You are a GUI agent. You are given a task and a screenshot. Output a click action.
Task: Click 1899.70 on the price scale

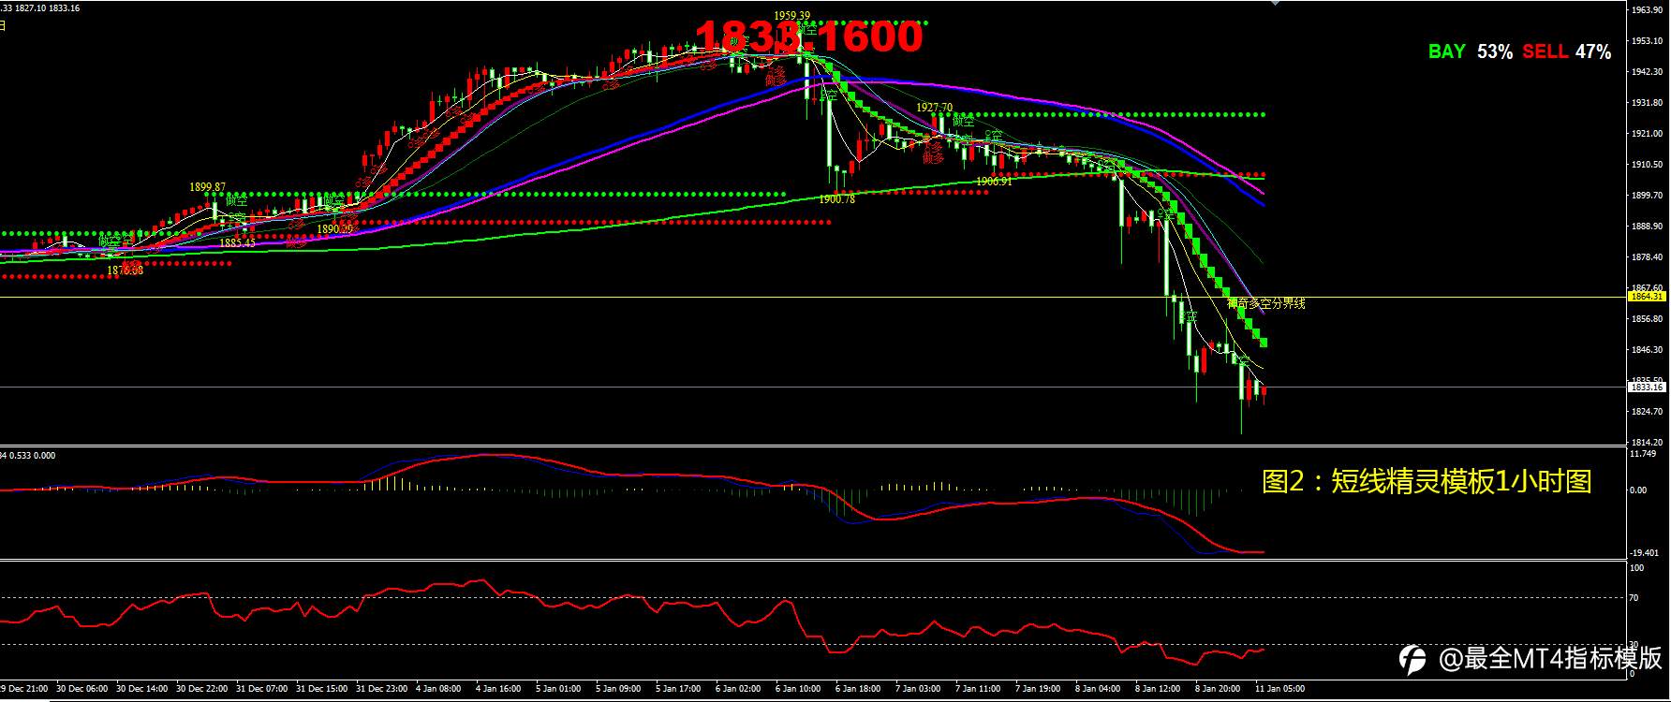(1647, 196)
